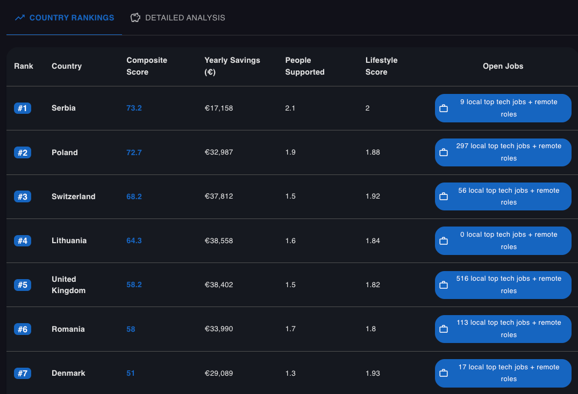This screenshot has width=578, height=394.
Task: Click the #6 rank badge
Action: coord(23,329)
